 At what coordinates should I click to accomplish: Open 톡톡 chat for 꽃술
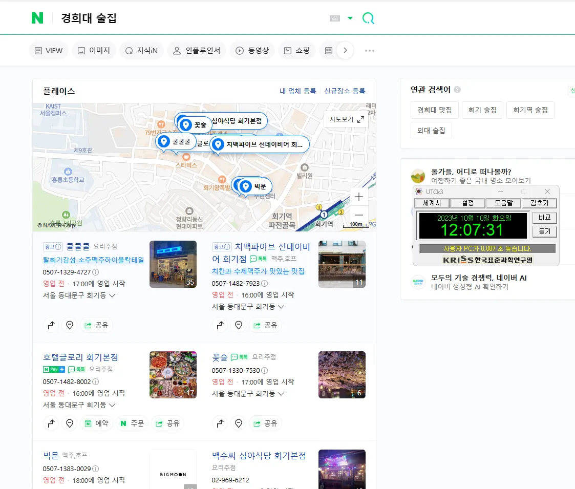tap(238, 357)
